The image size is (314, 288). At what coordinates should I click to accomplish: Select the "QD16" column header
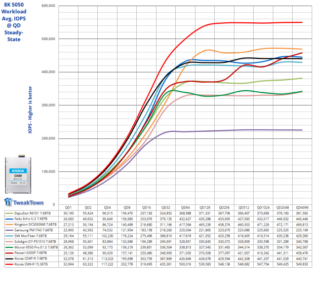point(146,207)
